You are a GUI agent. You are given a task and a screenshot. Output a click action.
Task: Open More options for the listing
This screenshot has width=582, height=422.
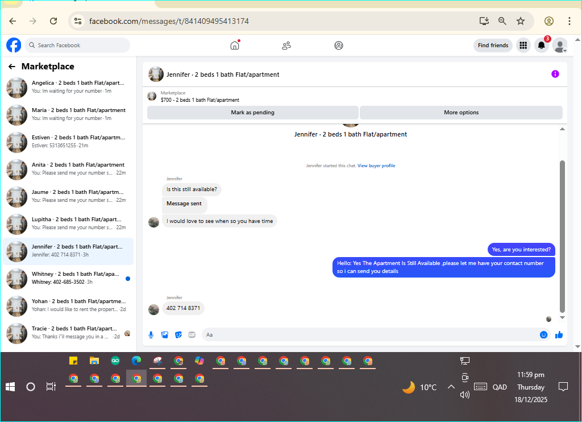(461, 113)
